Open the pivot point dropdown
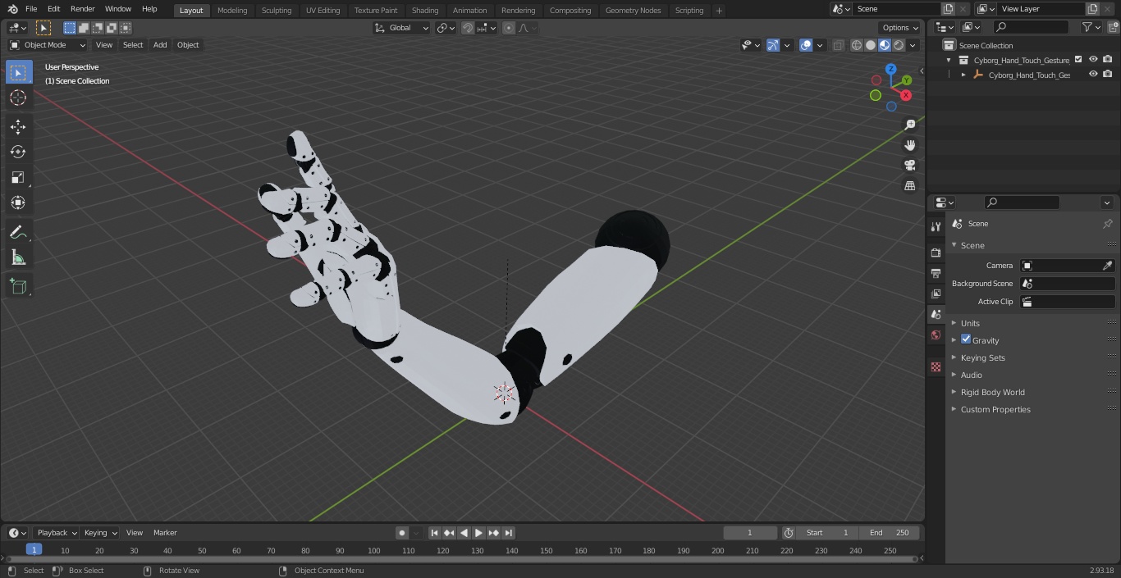 coord(446,28)
